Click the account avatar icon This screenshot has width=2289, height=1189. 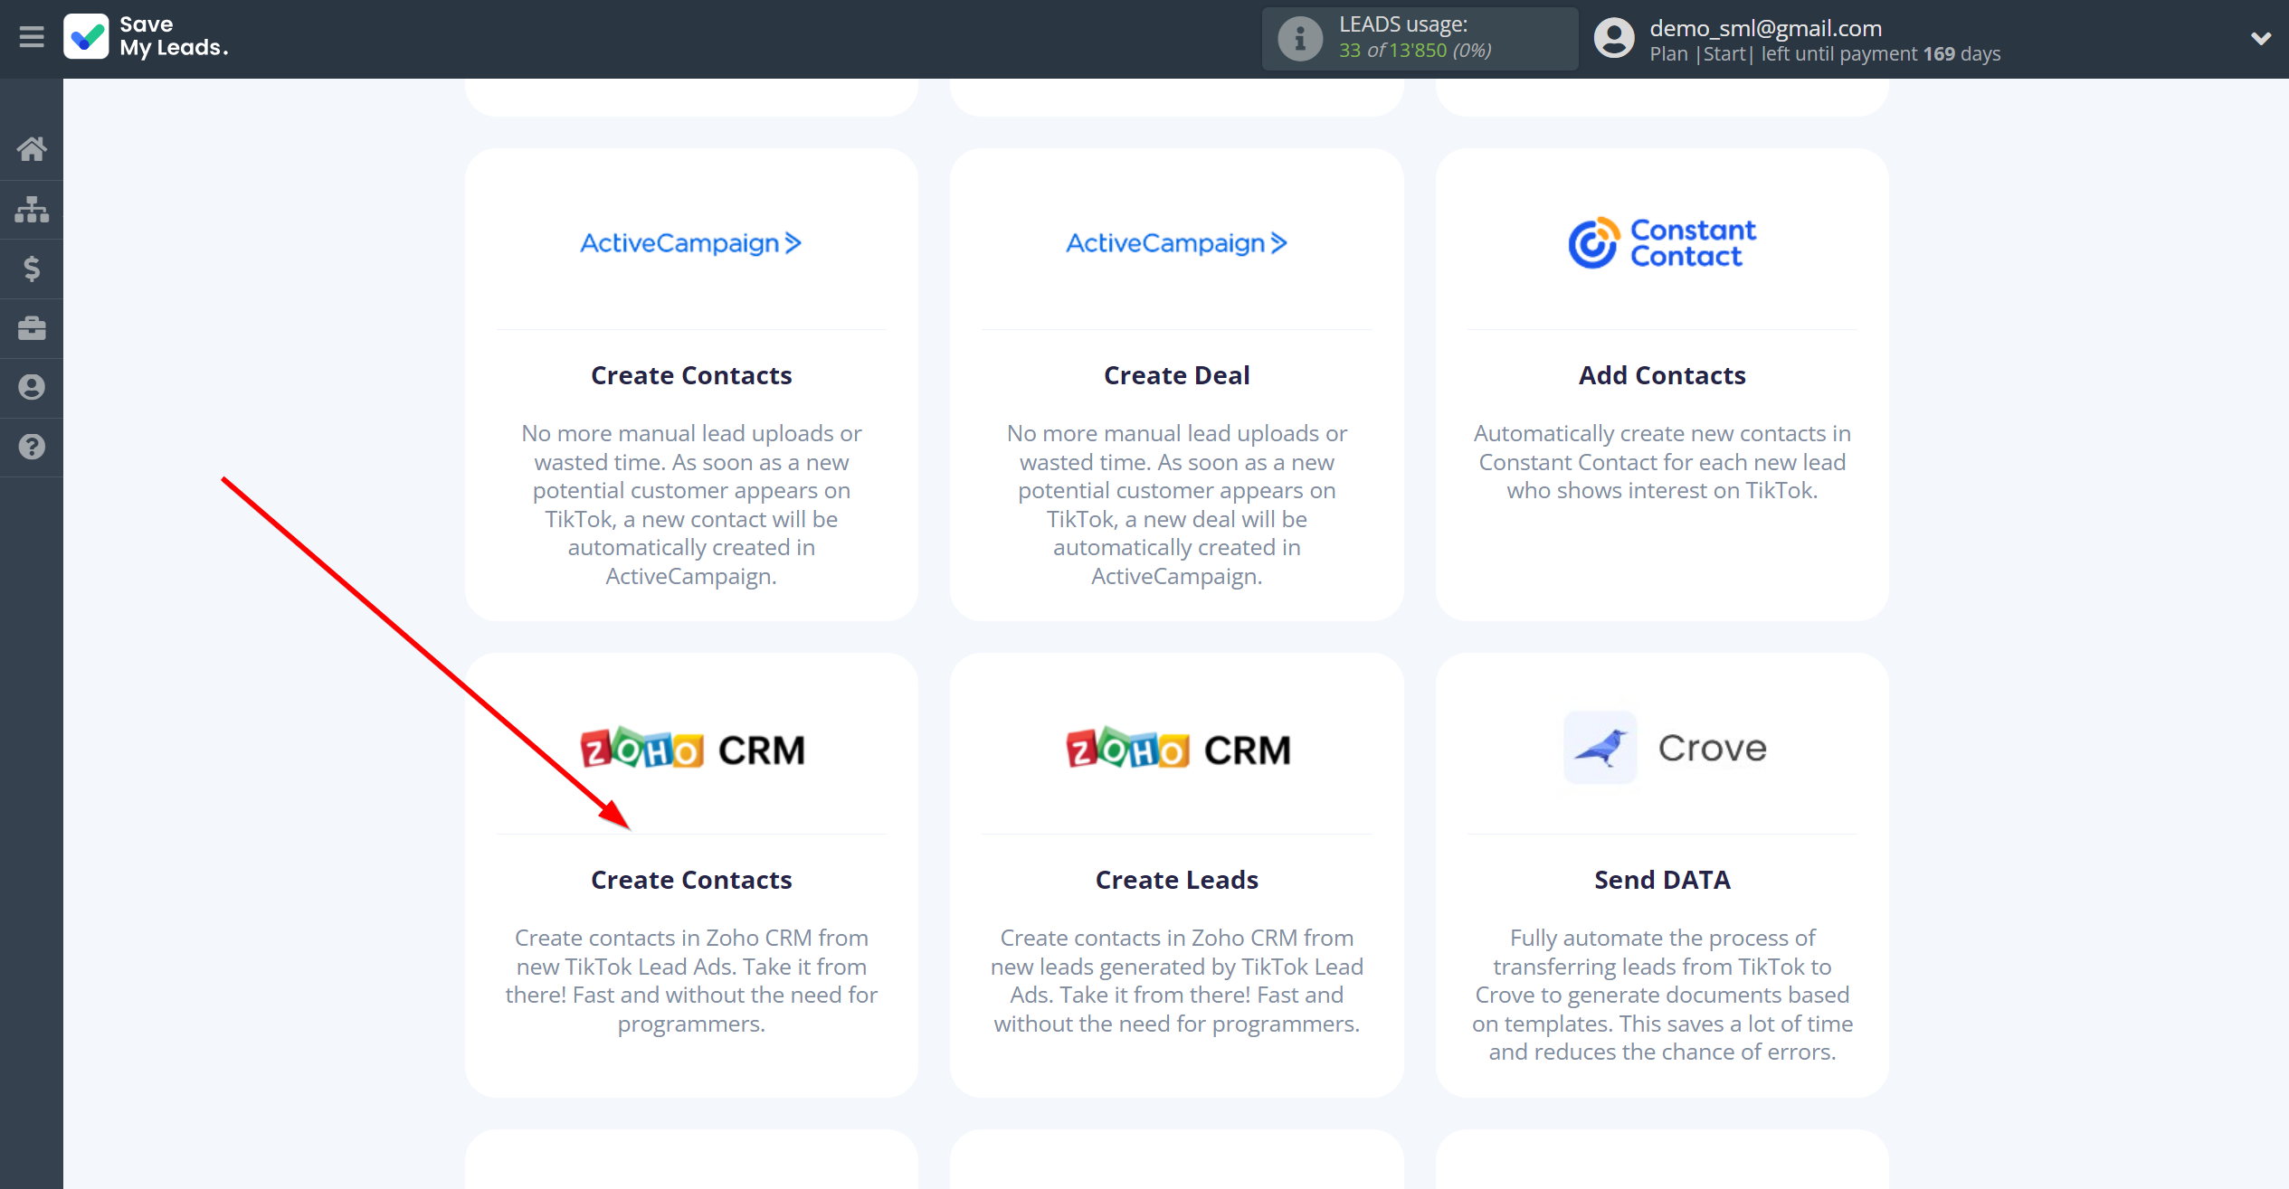(x=1615, y=39)
